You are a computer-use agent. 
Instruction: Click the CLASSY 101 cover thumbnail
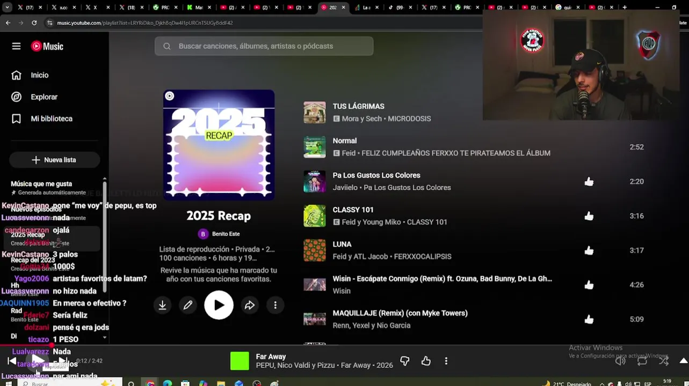tap(315, 216)
